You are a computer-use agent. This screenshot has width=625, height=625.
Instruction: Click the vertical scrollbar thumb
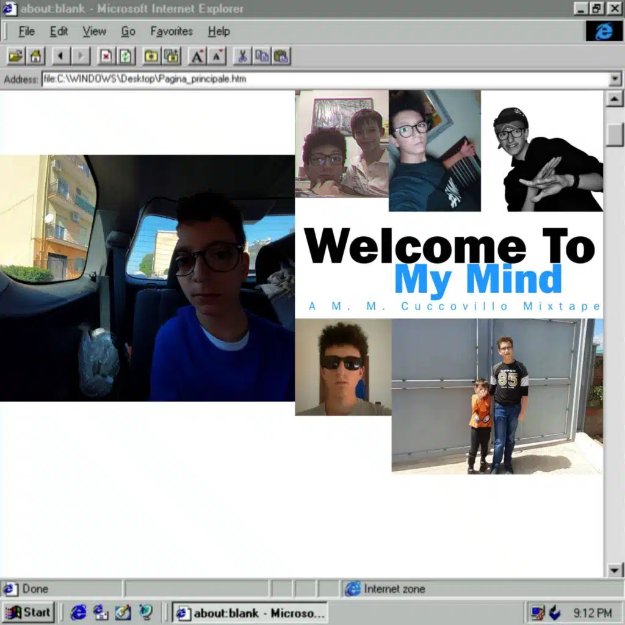coord(614,135)
